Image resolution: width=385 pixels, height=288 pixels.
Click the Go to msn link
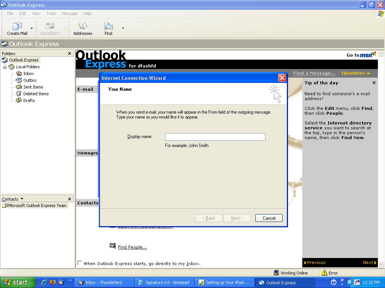[361, 55]
